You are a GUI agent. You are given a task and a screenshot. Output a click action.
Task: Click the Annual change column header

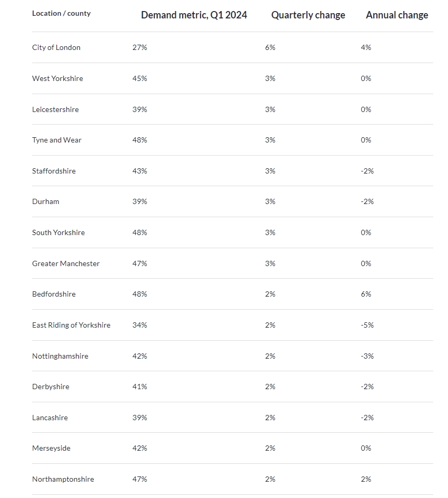pos(397,15)
